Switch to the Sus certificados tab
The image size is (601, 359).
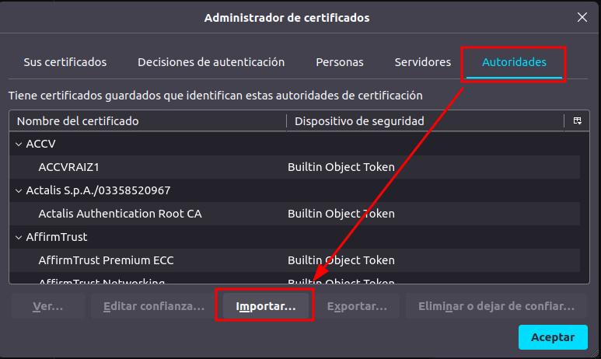click(x=65, y=62)
